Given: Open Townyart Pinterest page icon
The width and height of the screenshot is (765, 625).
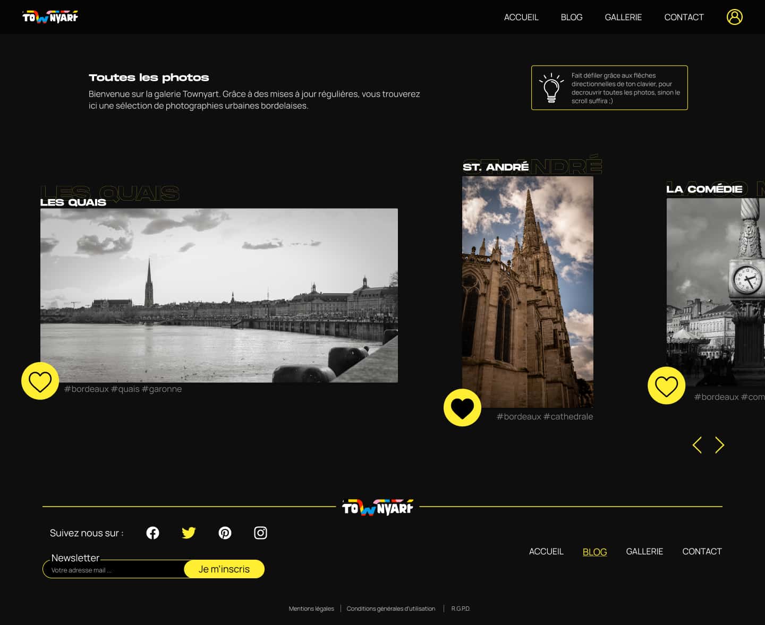Looking at the screenshot, I should coord(225,533).
